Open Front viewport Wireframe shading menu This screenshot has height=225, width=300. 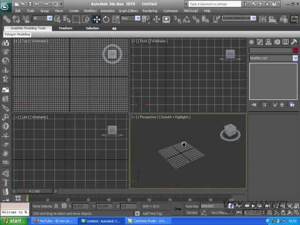pos(159,41)
